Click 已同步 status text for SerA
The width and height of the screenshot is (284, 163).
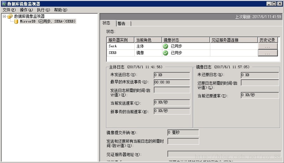pyautogui.click(x=176, y=46)
